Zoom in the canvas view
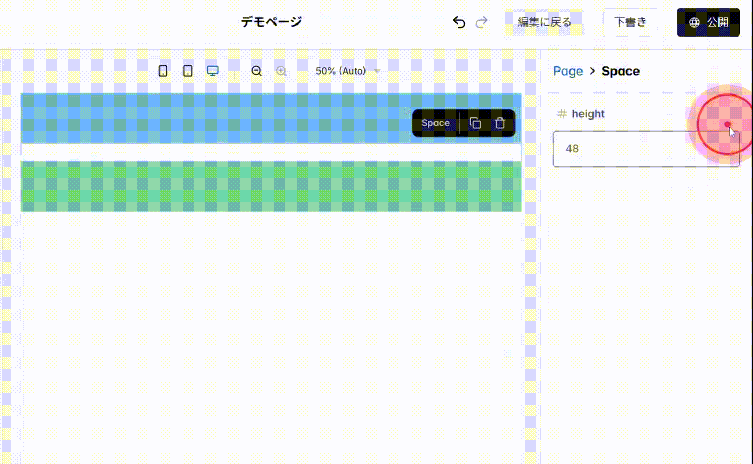The height and width of the screenshot is (464, 753). point(281,70)
